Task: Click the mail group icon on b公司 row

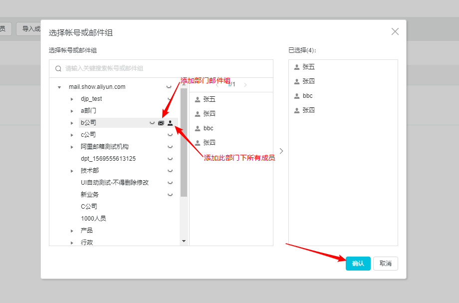Action: click(x=161, y=123)
